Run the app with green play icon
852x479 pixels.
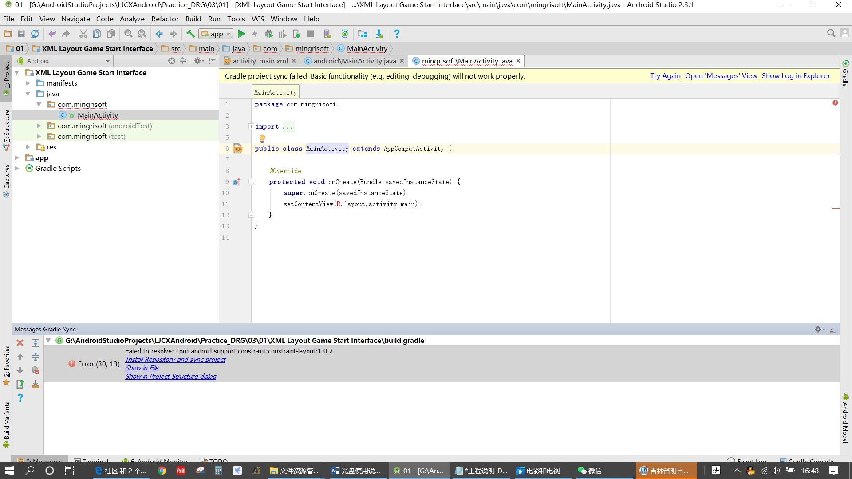[x=241, y=34]
